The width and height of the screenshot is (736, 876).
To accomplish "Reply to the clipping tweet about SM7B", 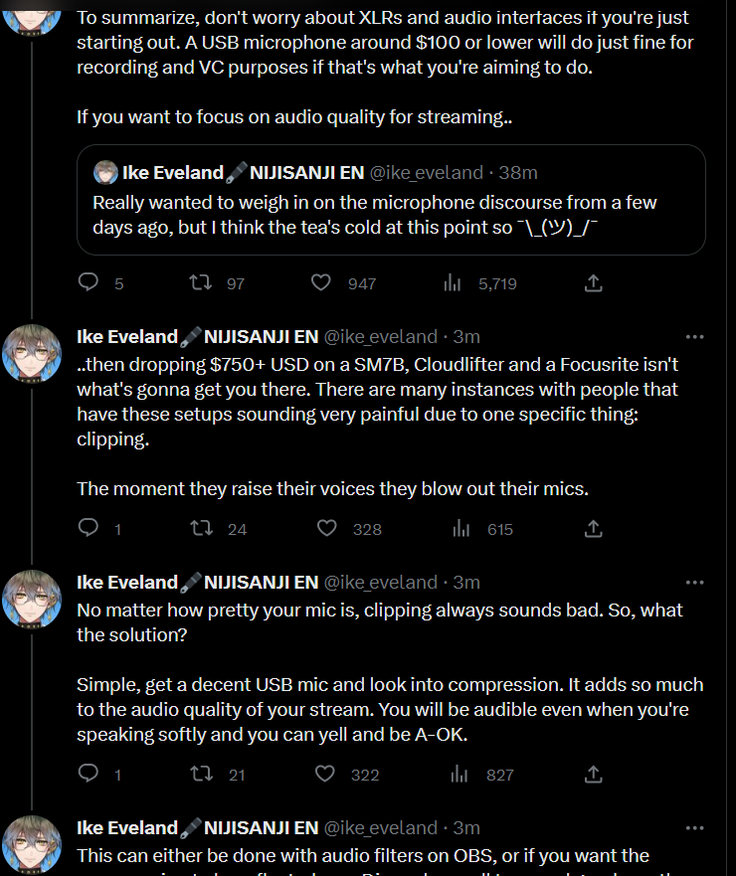I will tap(90, 529).
